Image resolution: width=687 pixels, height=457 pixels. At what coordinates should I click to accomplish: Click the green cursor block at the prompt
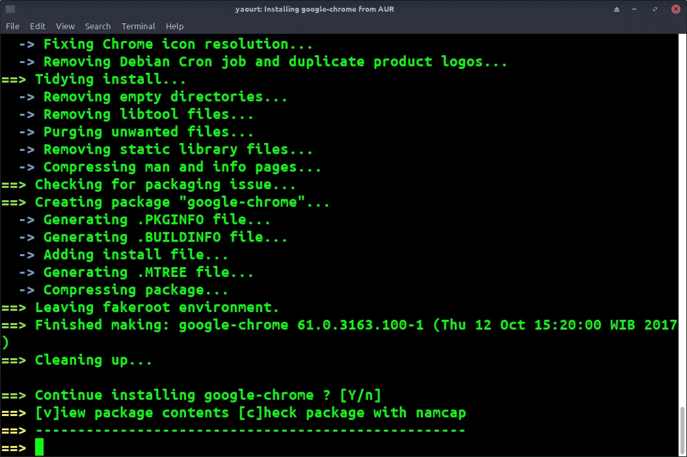pyautogui.click(x=40, y=447)
